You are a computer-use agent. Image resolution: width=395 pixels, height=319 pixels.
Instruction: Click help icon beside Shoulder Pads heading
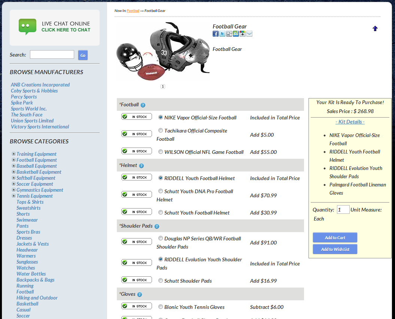pyautogui.click(x=157, y=227)
